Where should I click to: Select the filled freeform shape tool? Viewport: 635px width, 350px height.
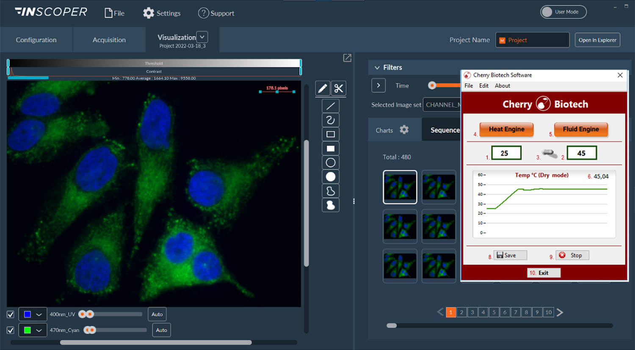click(331, 205)
